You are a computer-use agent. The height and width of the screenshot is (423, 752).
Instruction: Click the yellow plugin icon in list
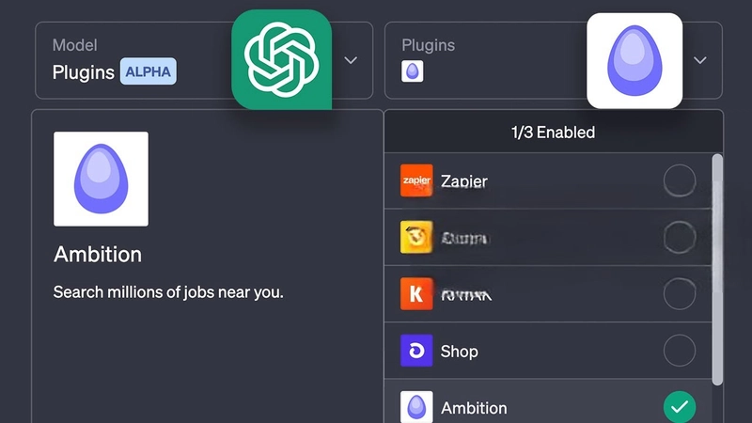[416, 238]
